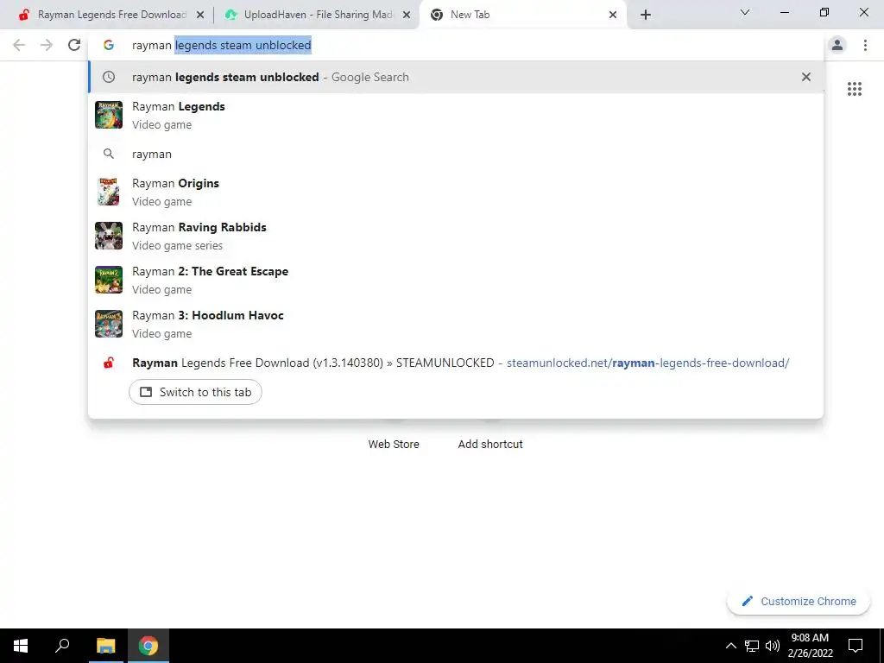
Task: Open the taskbar clock showing 9:08 AM
Action: 810,646
